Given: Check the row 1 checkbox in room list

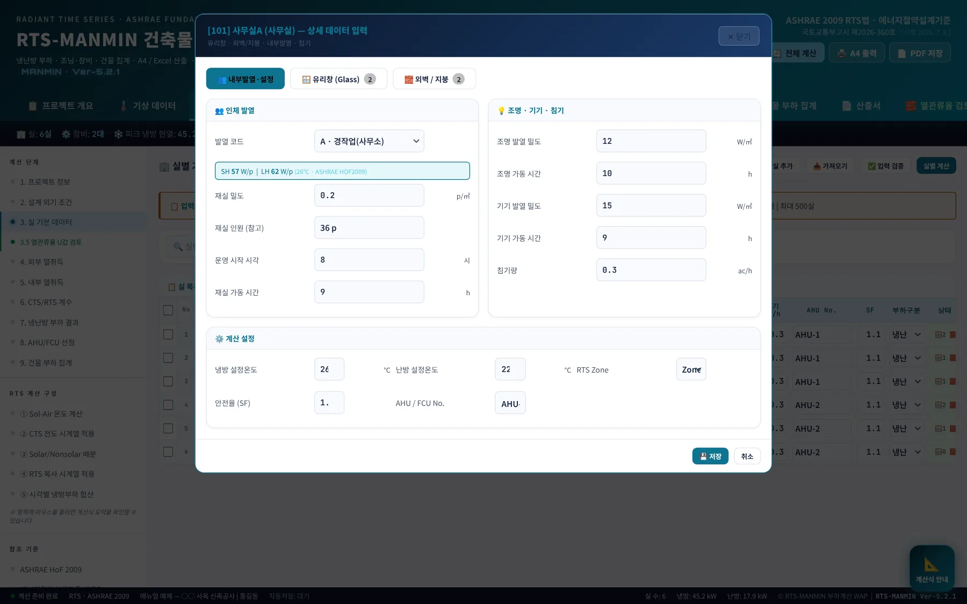Looking at the screenshot, I should click(x=168, y=334).
